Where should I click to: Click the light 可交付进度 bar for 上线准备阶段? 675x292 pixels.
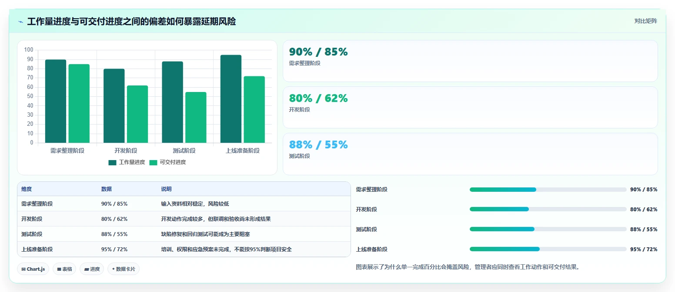click(254, 109)
